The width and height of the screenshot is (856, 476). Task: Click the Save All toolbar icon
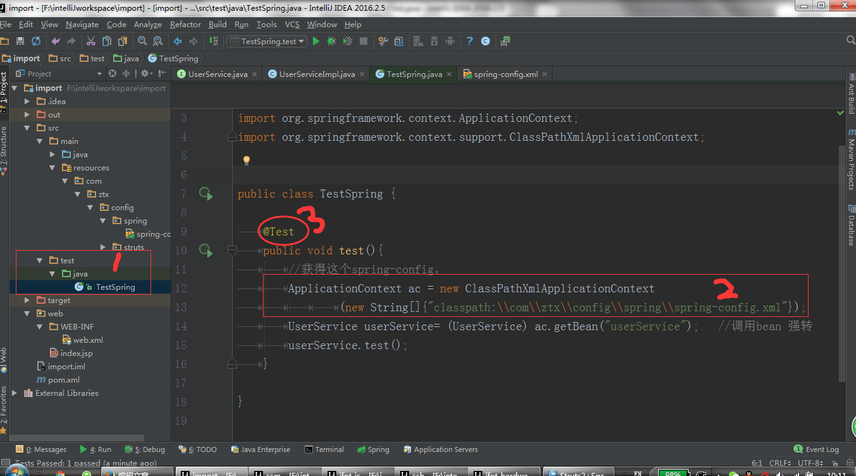click(x=20, y=41)
